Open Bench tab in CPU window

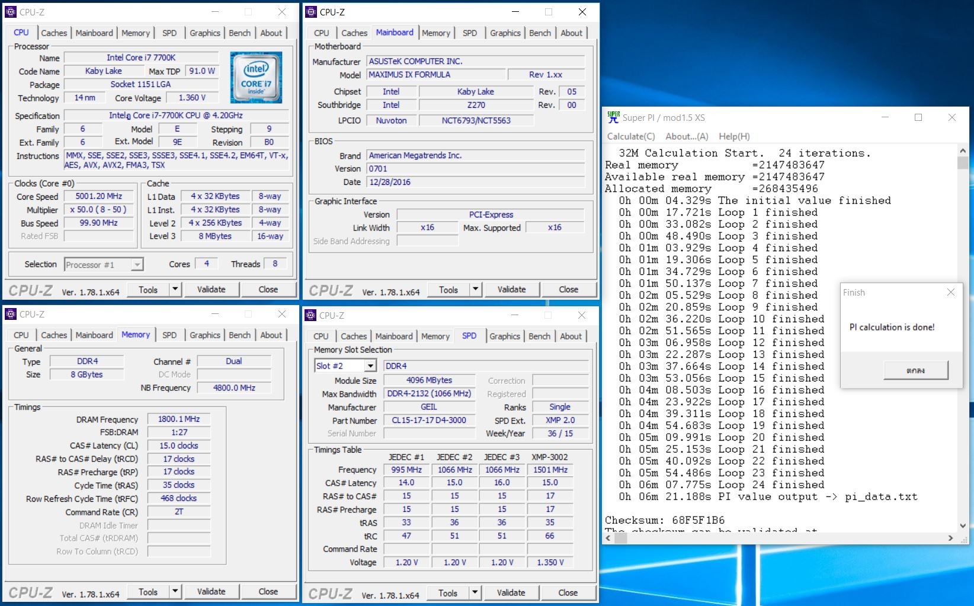tap(240, 33)
